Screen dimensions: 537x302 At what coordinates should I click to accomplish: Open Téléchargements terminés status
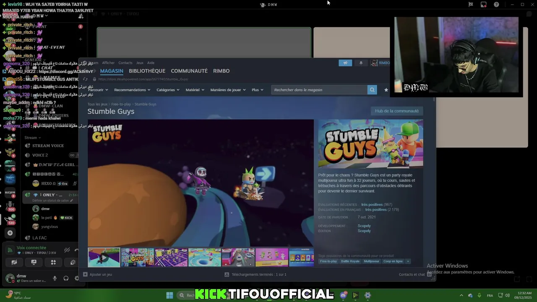point(255,274)
